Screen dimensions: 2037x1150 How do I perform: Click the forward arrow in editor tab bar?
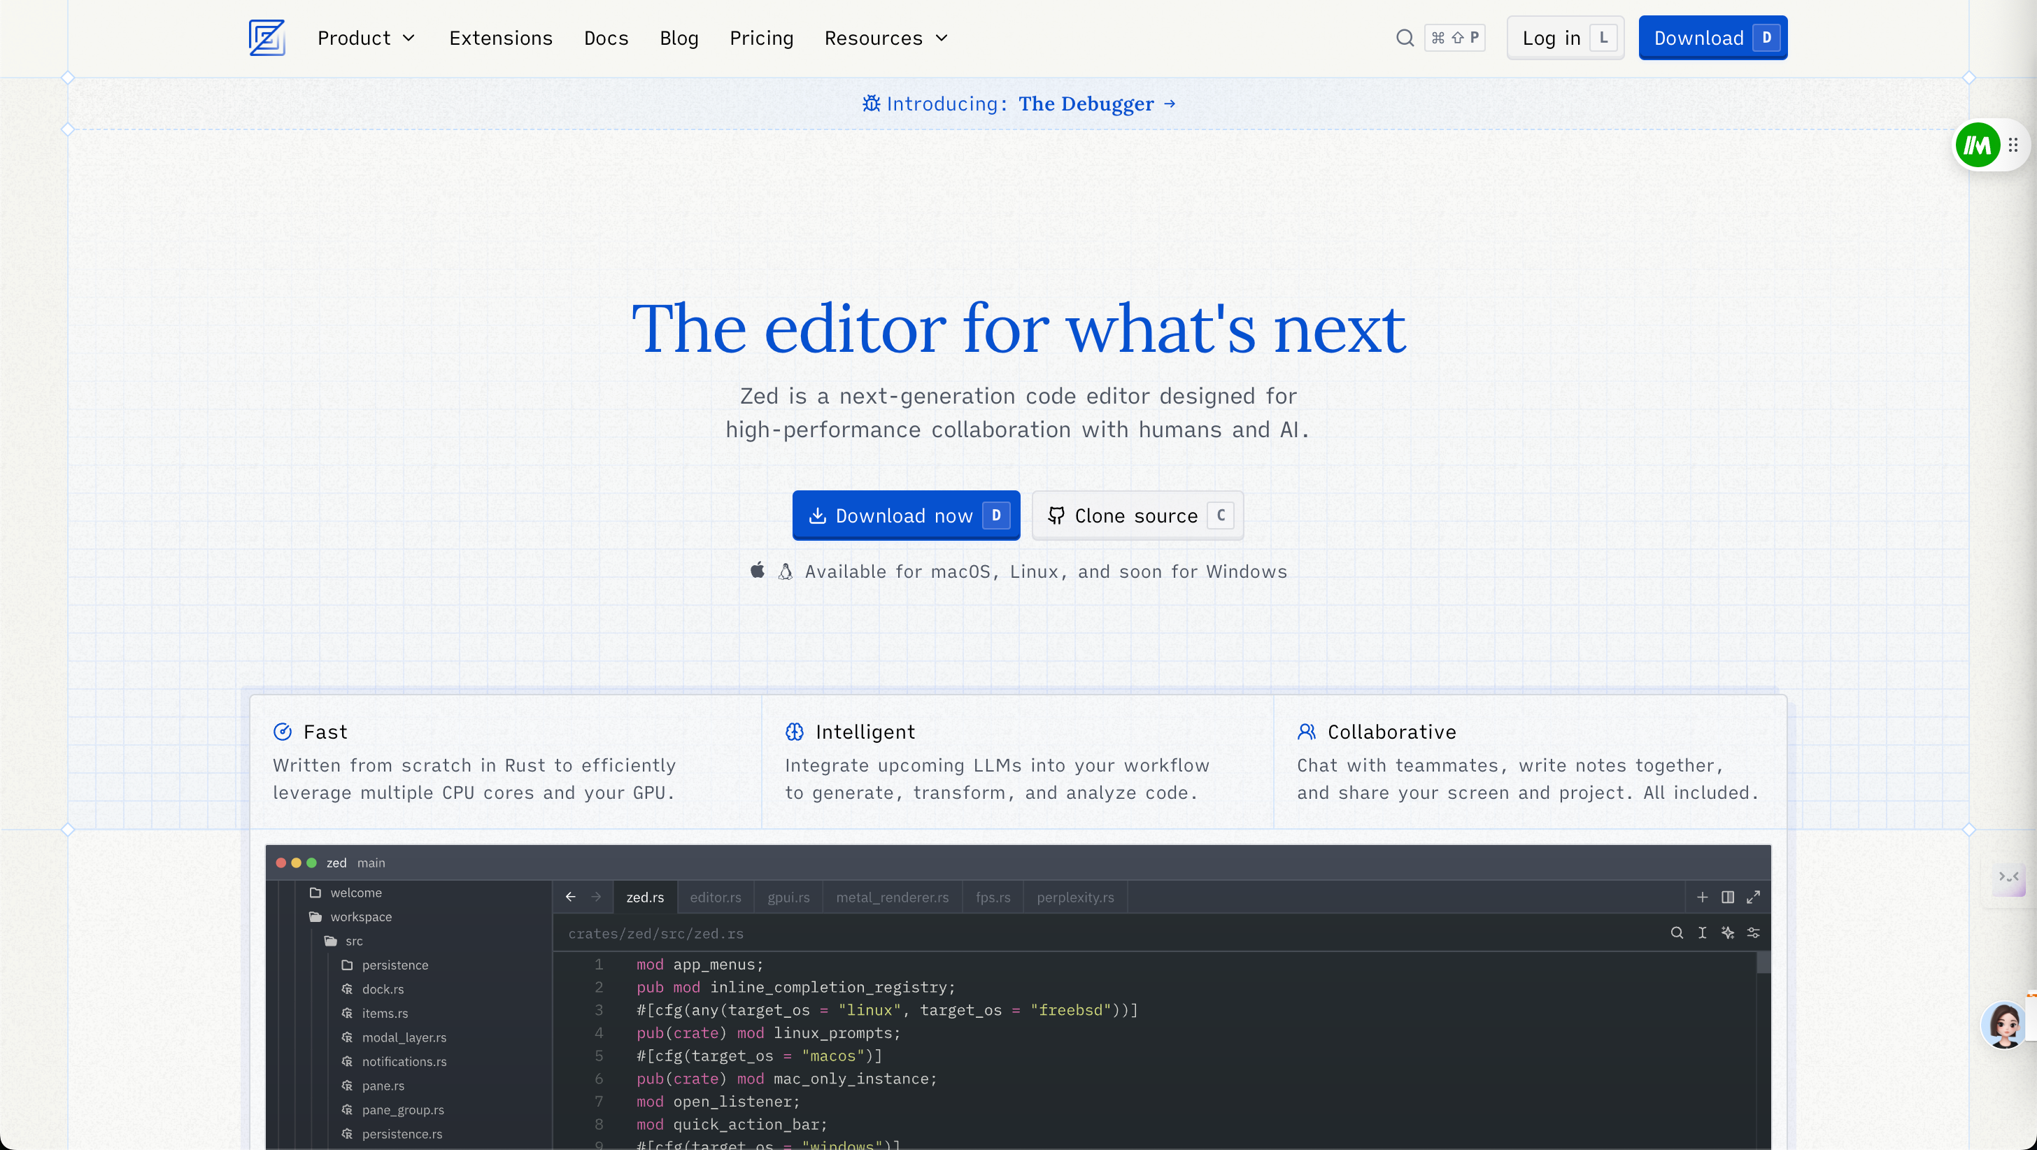596,897
